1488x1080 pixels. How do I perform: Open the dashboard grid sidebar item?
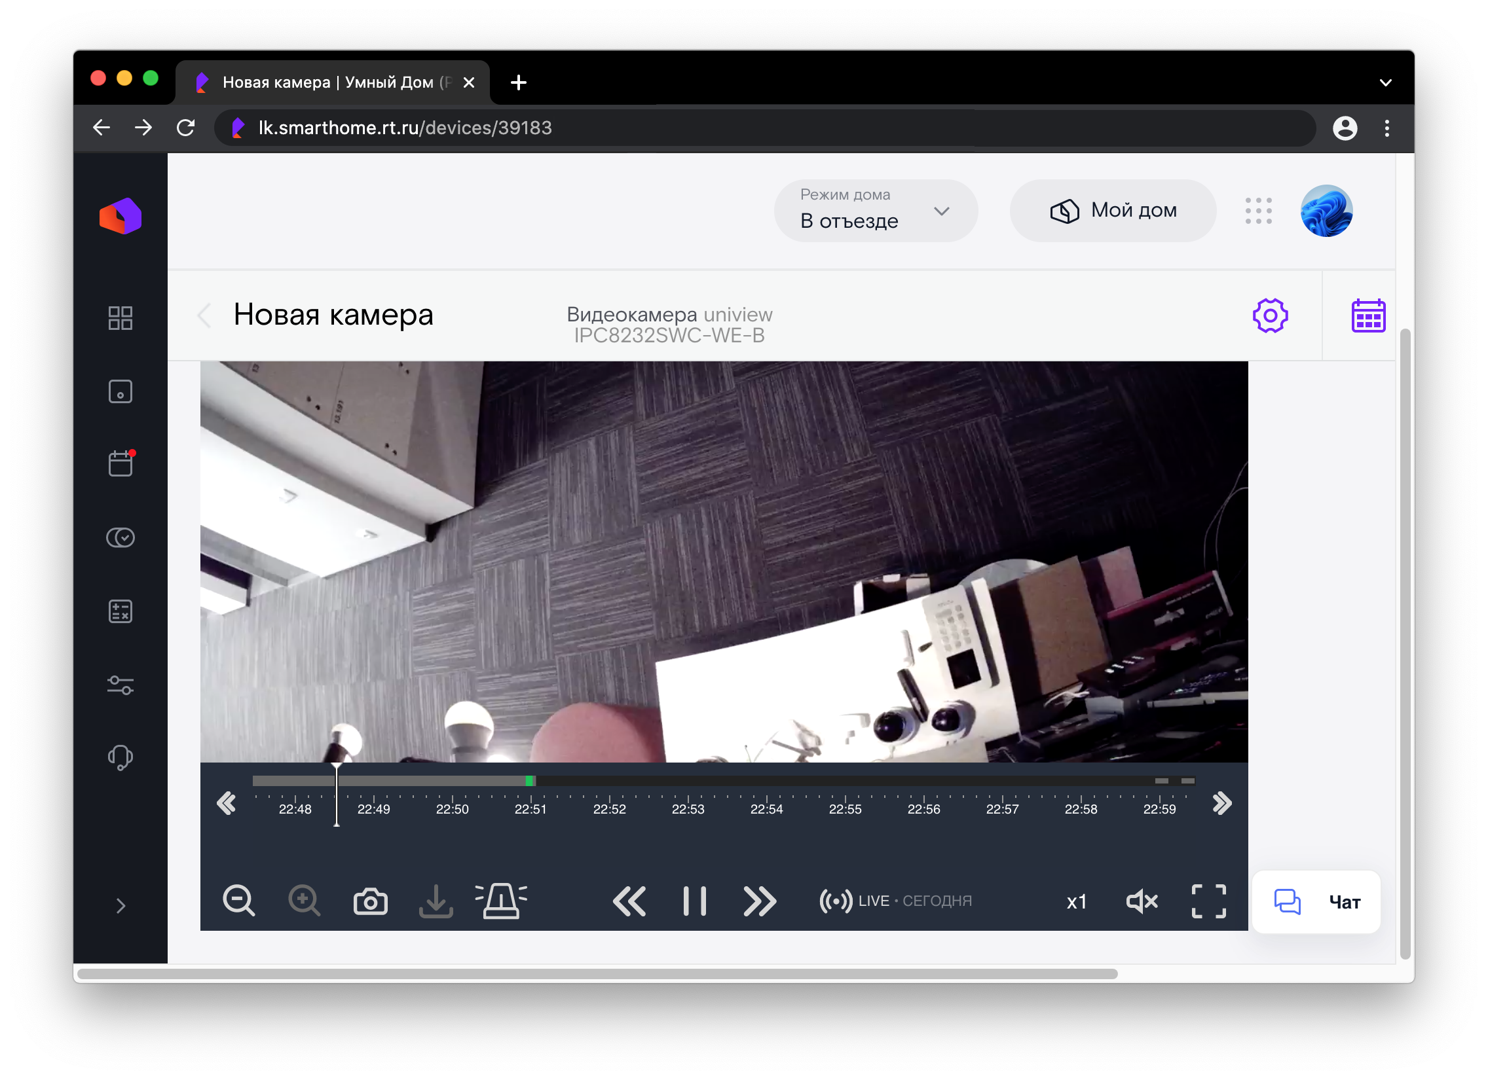(120, 318)
